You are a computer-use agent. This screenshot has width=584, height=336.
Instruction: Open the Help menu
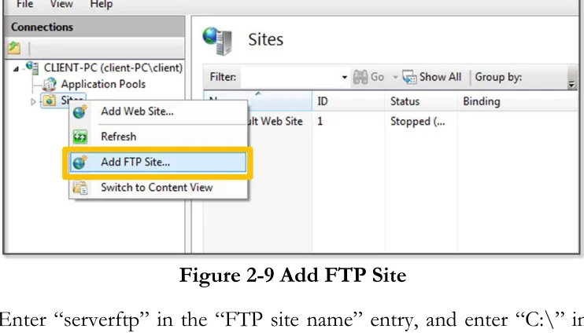click(x=101, y=5)
